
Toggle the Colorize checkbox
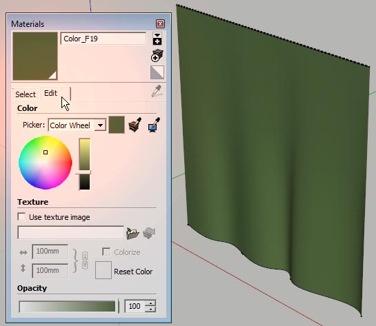106,252
